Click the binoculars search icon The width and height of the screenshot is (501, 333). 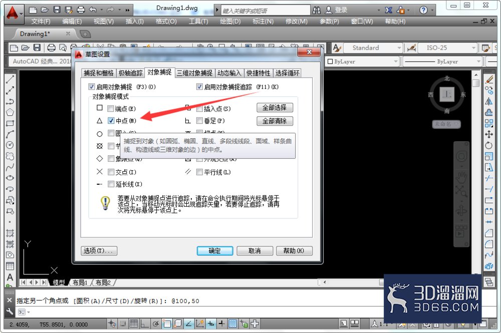(317, 10)
